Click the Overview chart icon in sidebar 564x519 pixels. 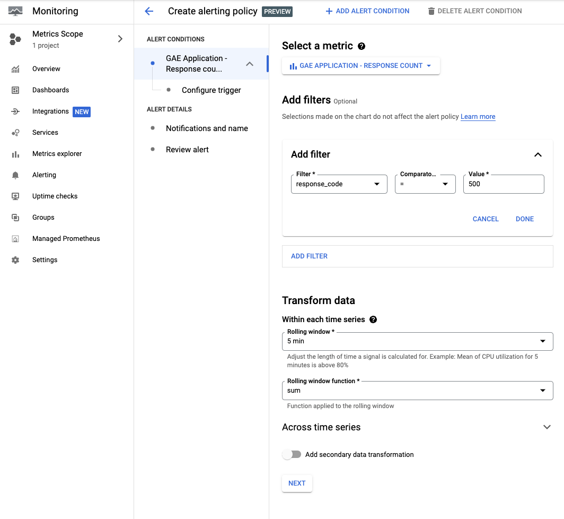click(x=15, y=69)
